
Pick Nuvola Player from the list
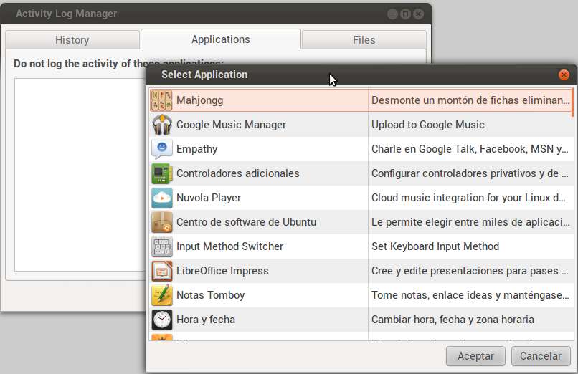click(209, 198)
